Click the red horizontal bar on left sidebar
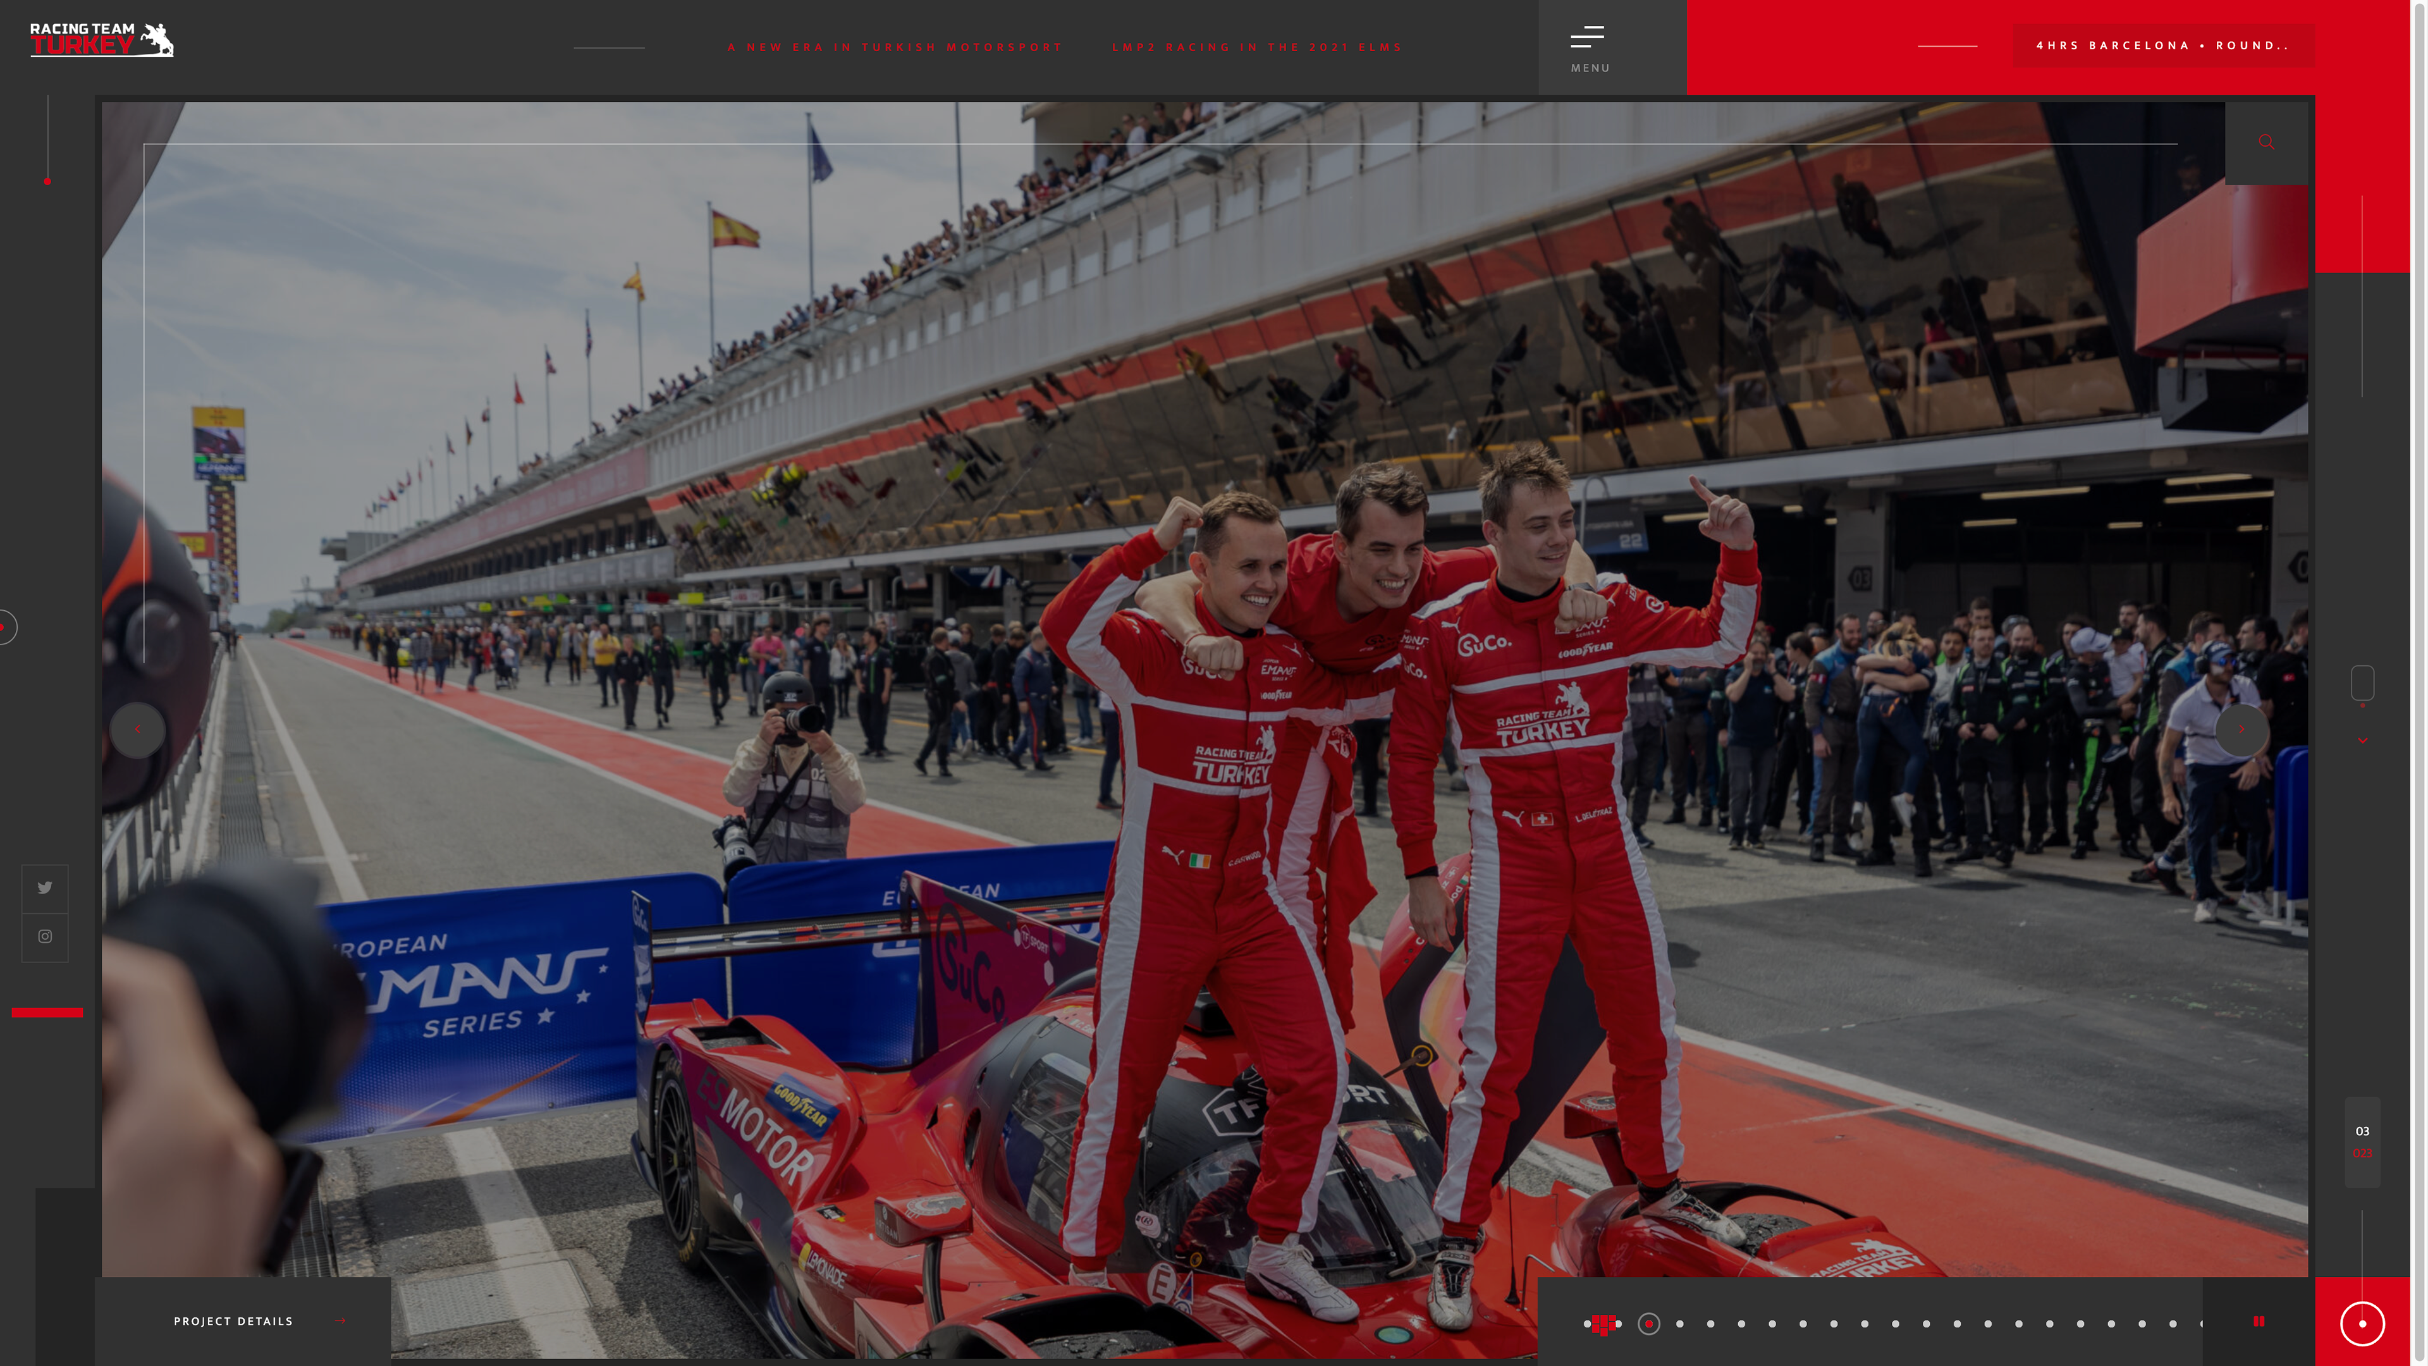Image resolution: width=2428 pixels, height=1366 pixels. (47, 1012)
